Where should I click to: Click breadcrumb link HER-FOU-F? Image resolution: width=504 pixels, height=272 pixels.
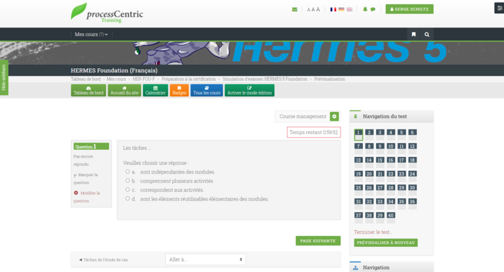coord(144,79)
